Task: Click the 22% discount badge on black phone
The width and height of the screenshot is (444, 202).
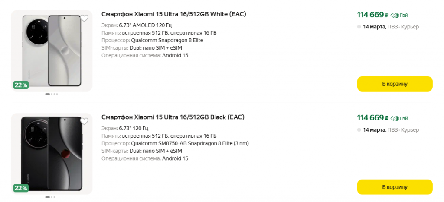Action: pos(21,188)
